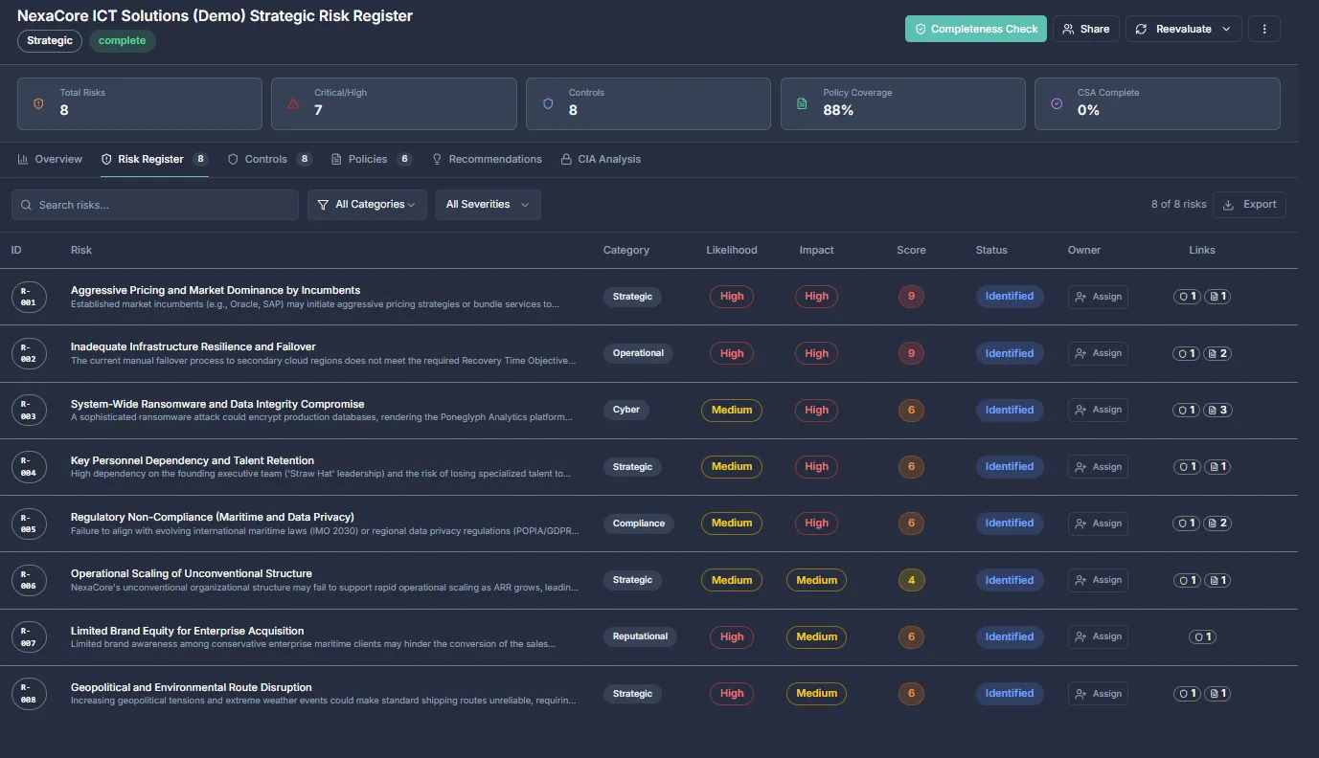This screenshot has width=1319, height=758.
Task: Assign owner for Regulatory Non-Compliance risk
Action: click(1098, 524)
